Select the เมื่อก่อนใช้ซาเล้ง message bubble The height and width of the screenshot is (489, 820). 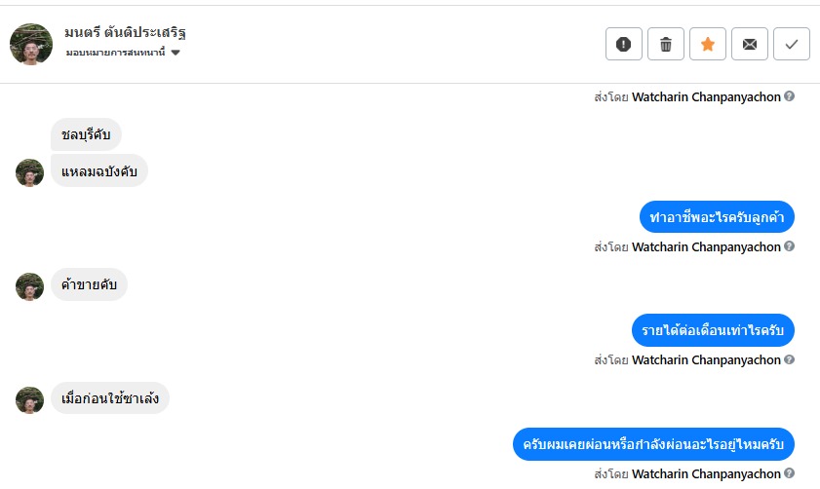click(x=110, y=398)
